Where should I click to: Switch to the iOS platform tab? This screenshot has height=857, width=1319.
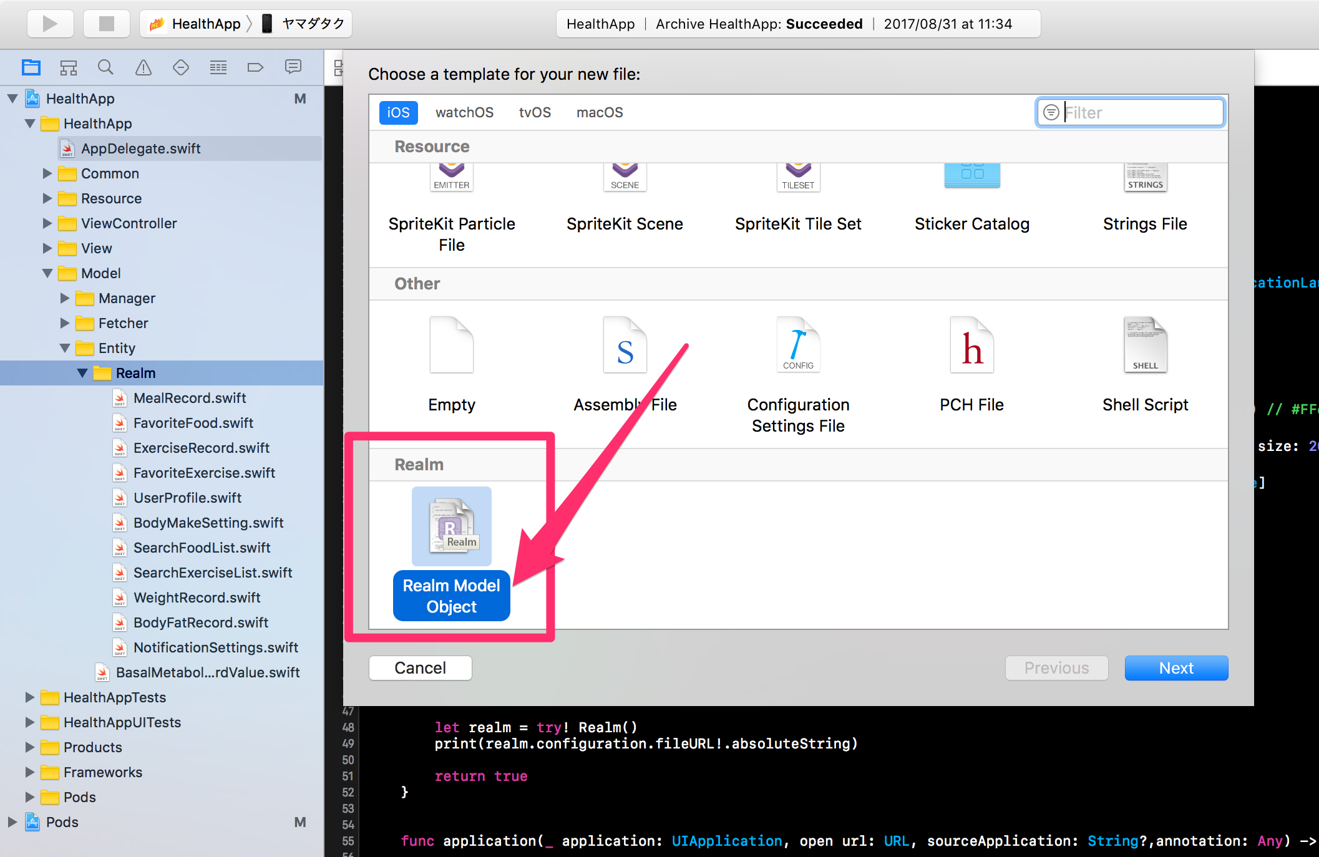[398, 112]
